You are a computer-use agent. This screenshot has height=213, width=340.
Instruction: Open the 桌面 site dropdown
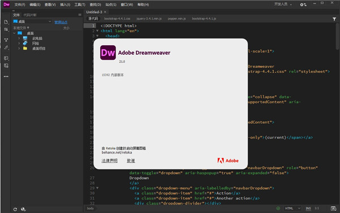tap(32, 21)
